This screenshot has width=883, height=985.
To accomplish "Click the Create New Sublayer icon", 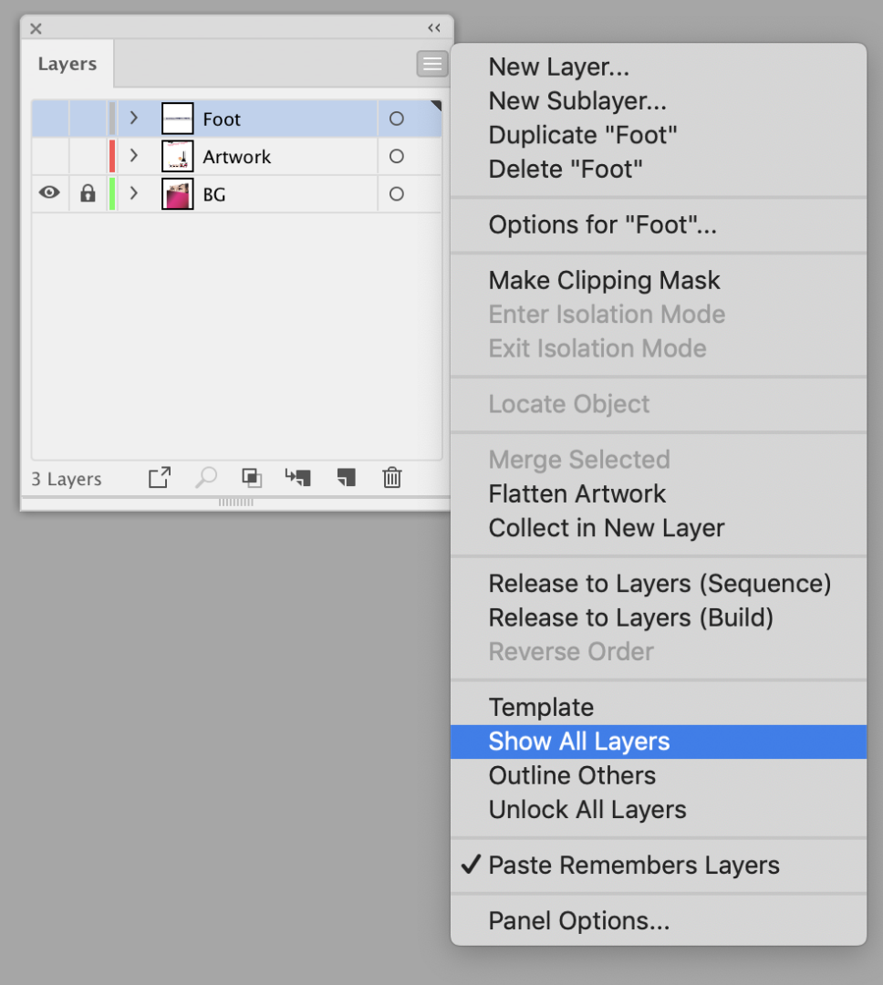I will click(297, 478).
